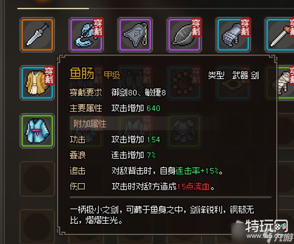The width and height of the screenshot is (294, 244).
Task: Select the steel gauntlet glove item
Action: [233, 35]
